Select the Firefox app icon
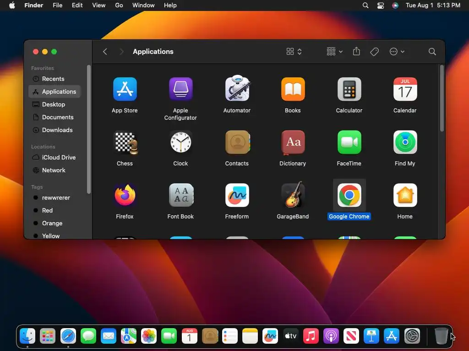The width and height of the screenshot is (469, 351). (x=125, y=195)
